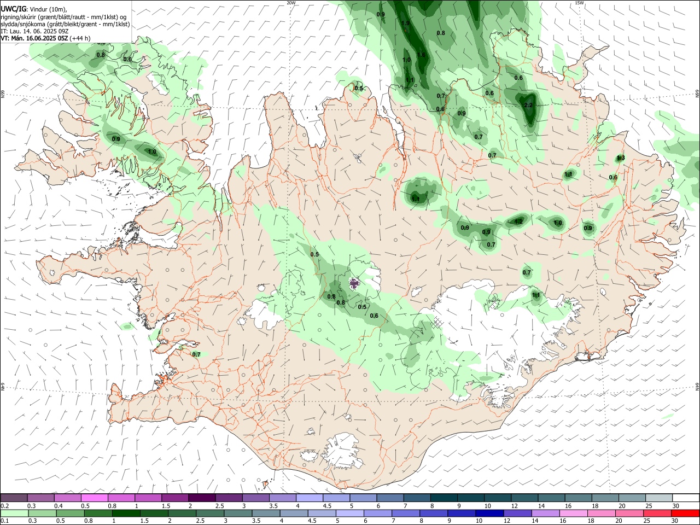Viewport: 700px width, 525px height.
Task: Click the '(+44 h)' forecast offset text
Action: pyautogui.click(x=80, y=38)
